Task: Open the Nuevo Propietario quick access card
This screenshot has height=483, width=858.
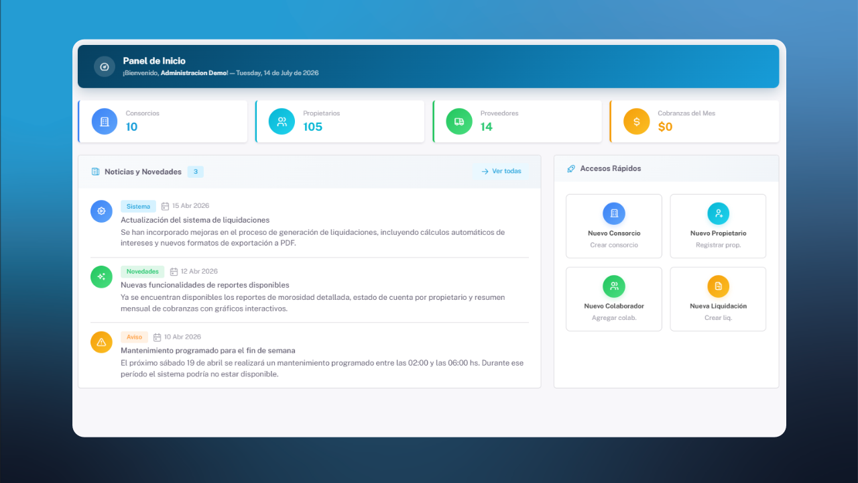Action: 718,226
